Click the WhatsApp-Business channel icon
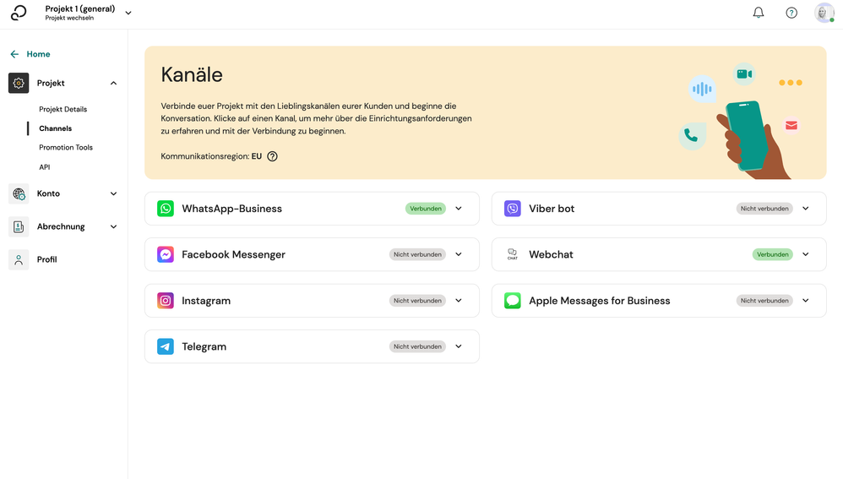Image resolution: width=843 pixels, height=479 pixels. [166, 209]
